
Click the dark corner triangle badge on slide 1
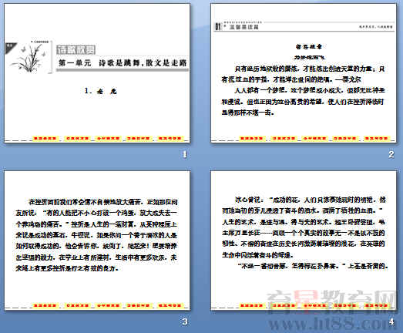tap(11, 48)
